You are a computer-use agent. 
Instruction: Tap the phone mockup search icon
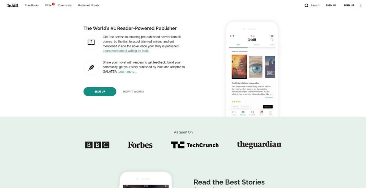pyautogui.click(x=272, y=40)
